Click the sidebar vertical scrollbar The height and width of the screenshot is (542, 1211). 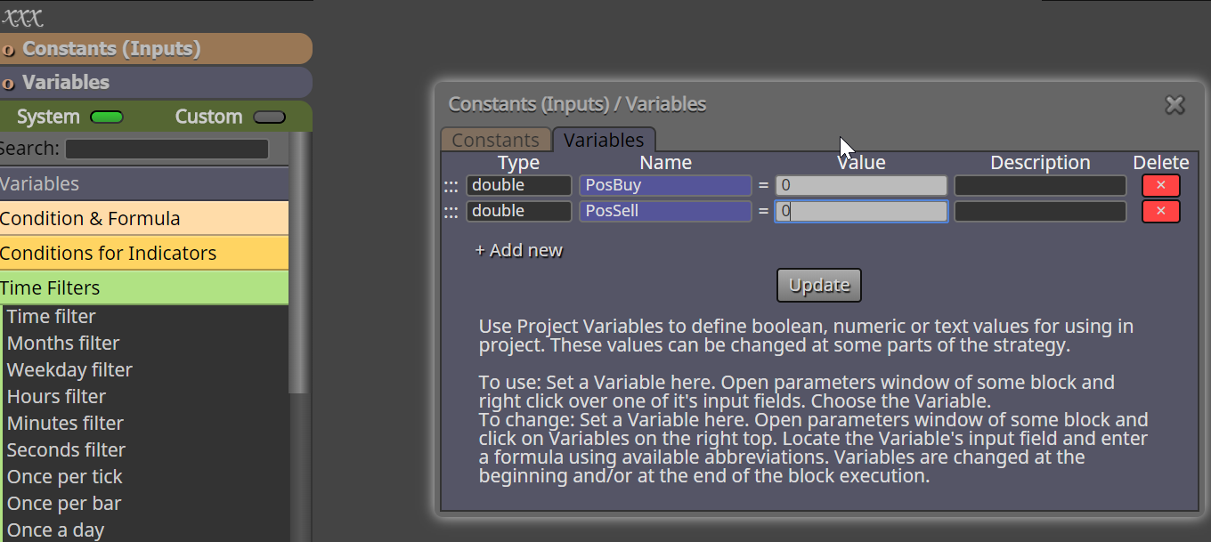click(299, 263)
